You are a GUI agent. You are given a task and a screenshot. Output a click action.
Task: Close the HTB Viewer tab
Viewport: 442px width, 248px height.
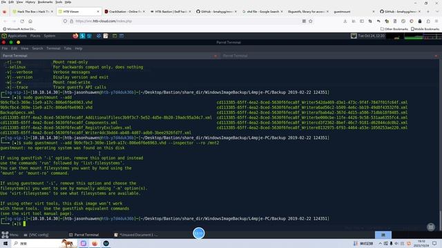click(x=98, y=12)
